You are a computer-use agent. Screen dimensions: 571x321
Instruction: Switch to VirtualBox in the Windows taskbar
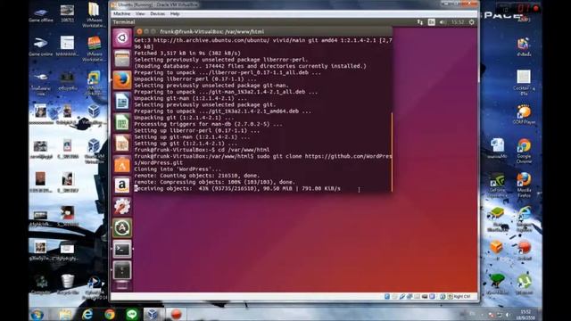(x=153, y=315)
